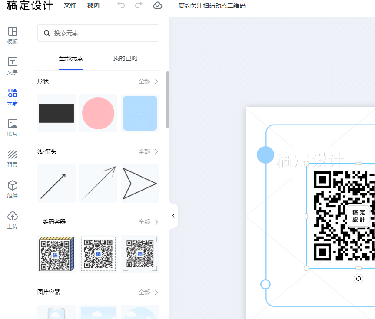This screenshot has height=319, width=375.
Task: Switch to the 我的已购 tab
Action: point(125,58)
